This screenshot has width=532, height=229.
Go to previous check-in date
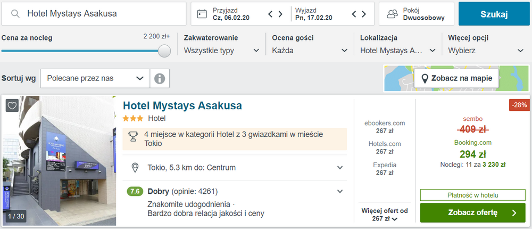[270, 14]
